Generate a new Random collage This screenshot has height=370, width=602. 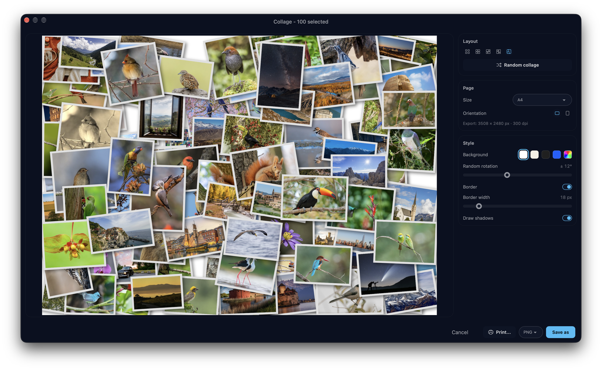[517, 65]
